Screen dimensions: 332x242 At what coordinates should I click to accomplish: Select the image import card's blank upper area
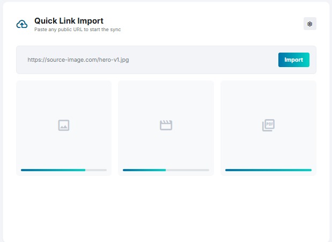[x=64, y=97]
